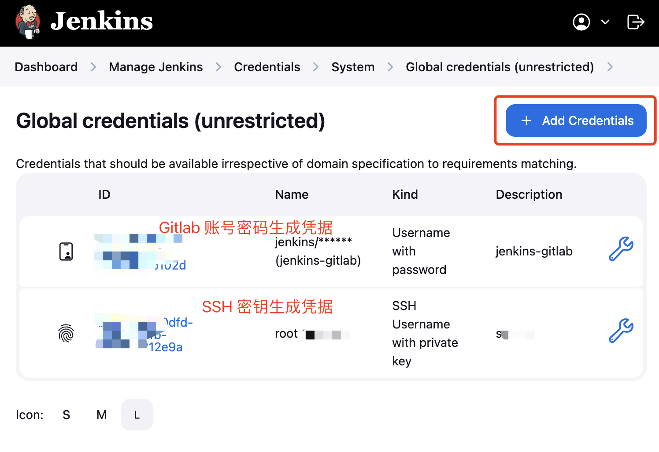Select large icon size L
This screenshot has height=452, width=659.
[x=137, y=415]
